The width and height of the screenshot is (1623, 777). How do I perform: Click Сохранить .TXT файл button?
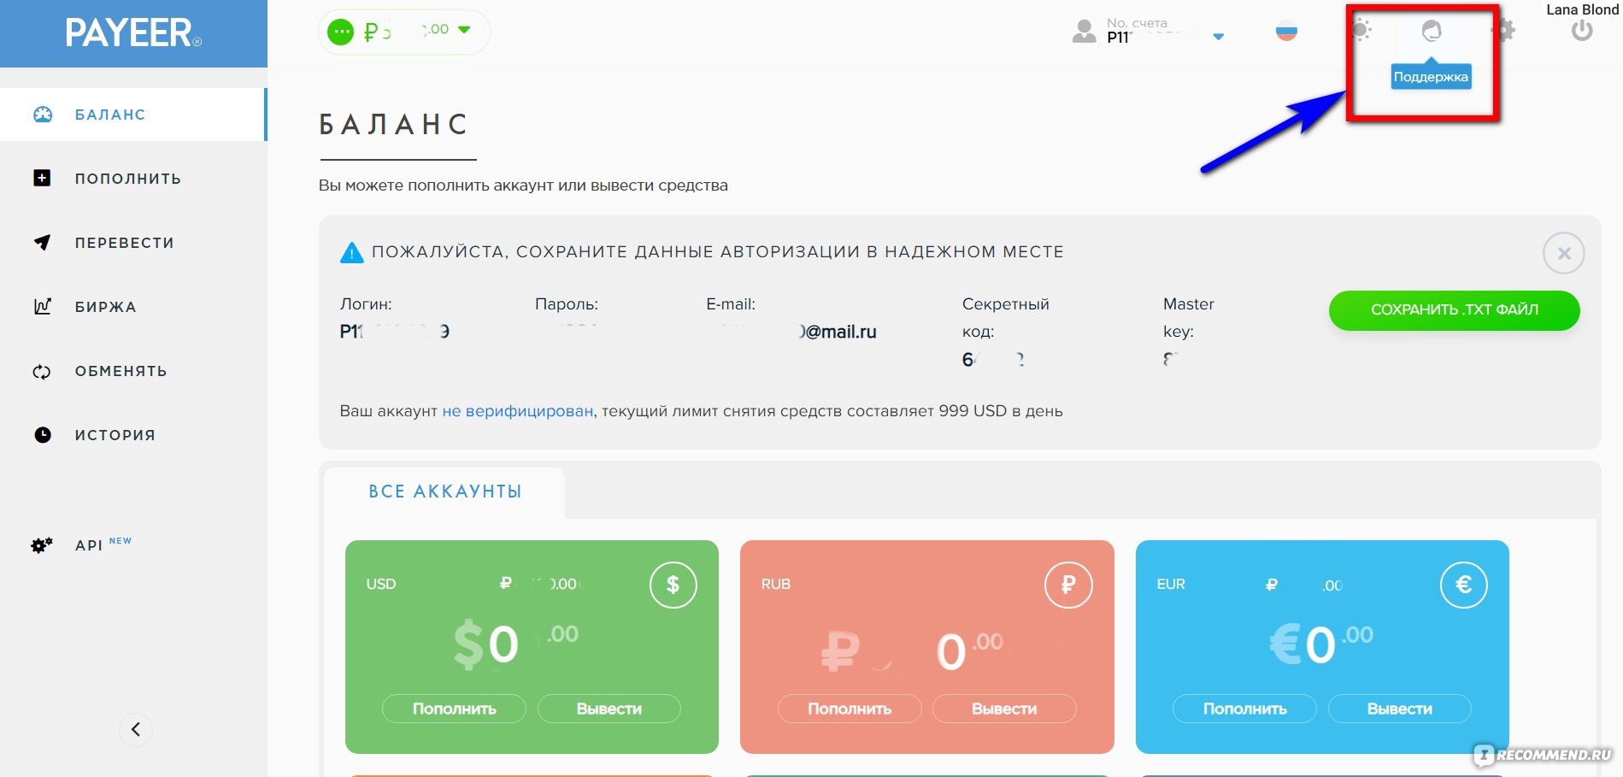[1454, 309]
